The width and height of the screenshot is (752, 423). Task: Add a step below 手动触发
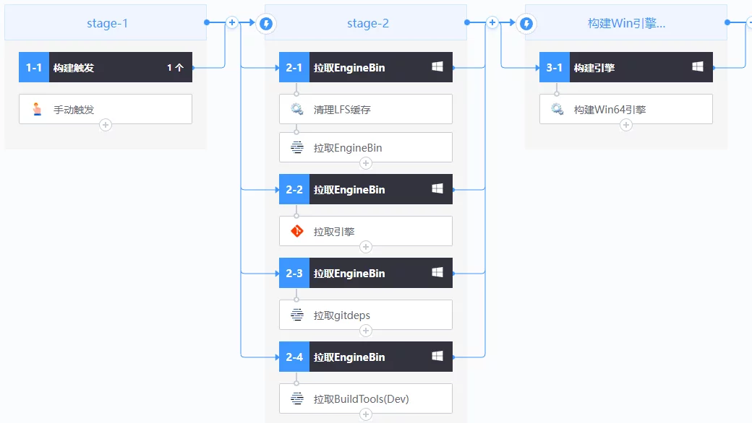(x=106, y=125)
